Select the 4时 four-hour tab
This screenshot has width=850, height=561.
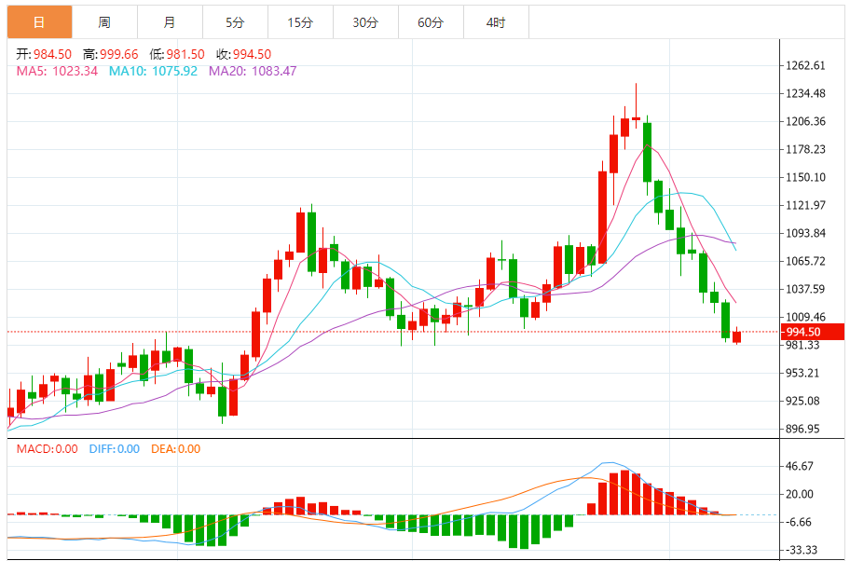coord(496,22)
